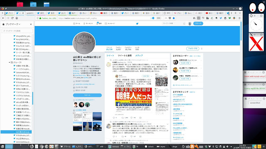Focus the bookmark search field
The image size is (266, 149).
pos(17,31)
